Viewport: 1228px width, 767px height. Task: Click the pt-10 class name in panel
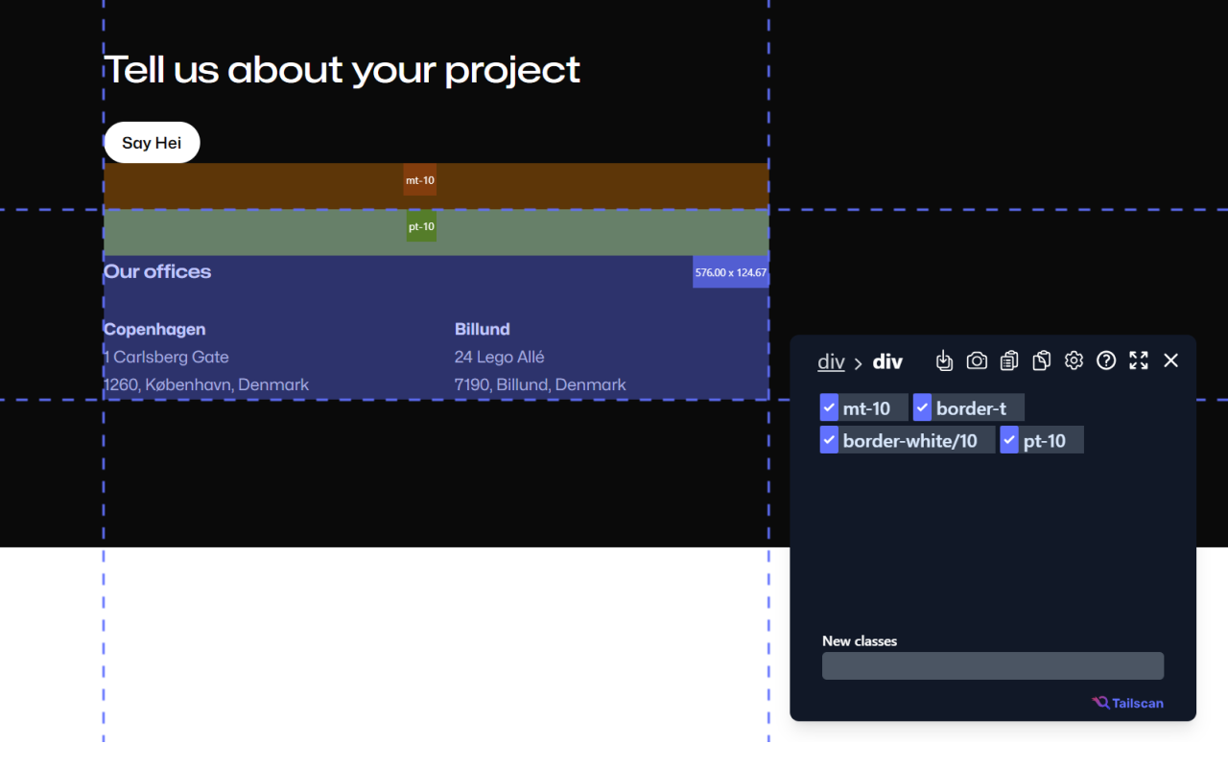click(x=1045, y=441)
